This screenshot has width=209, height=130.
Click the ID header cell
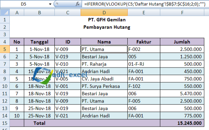tap(68, 42)
